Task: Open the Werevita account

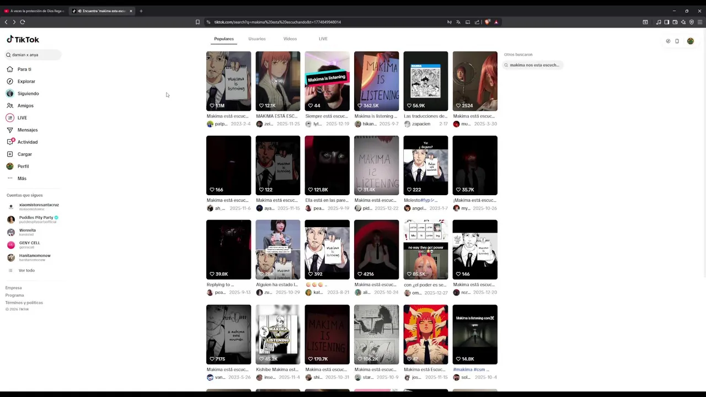Action: pos(22,232)
